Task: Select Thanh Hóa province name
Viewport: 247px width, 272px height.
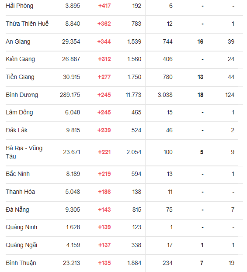Action: tap(20, 192)
